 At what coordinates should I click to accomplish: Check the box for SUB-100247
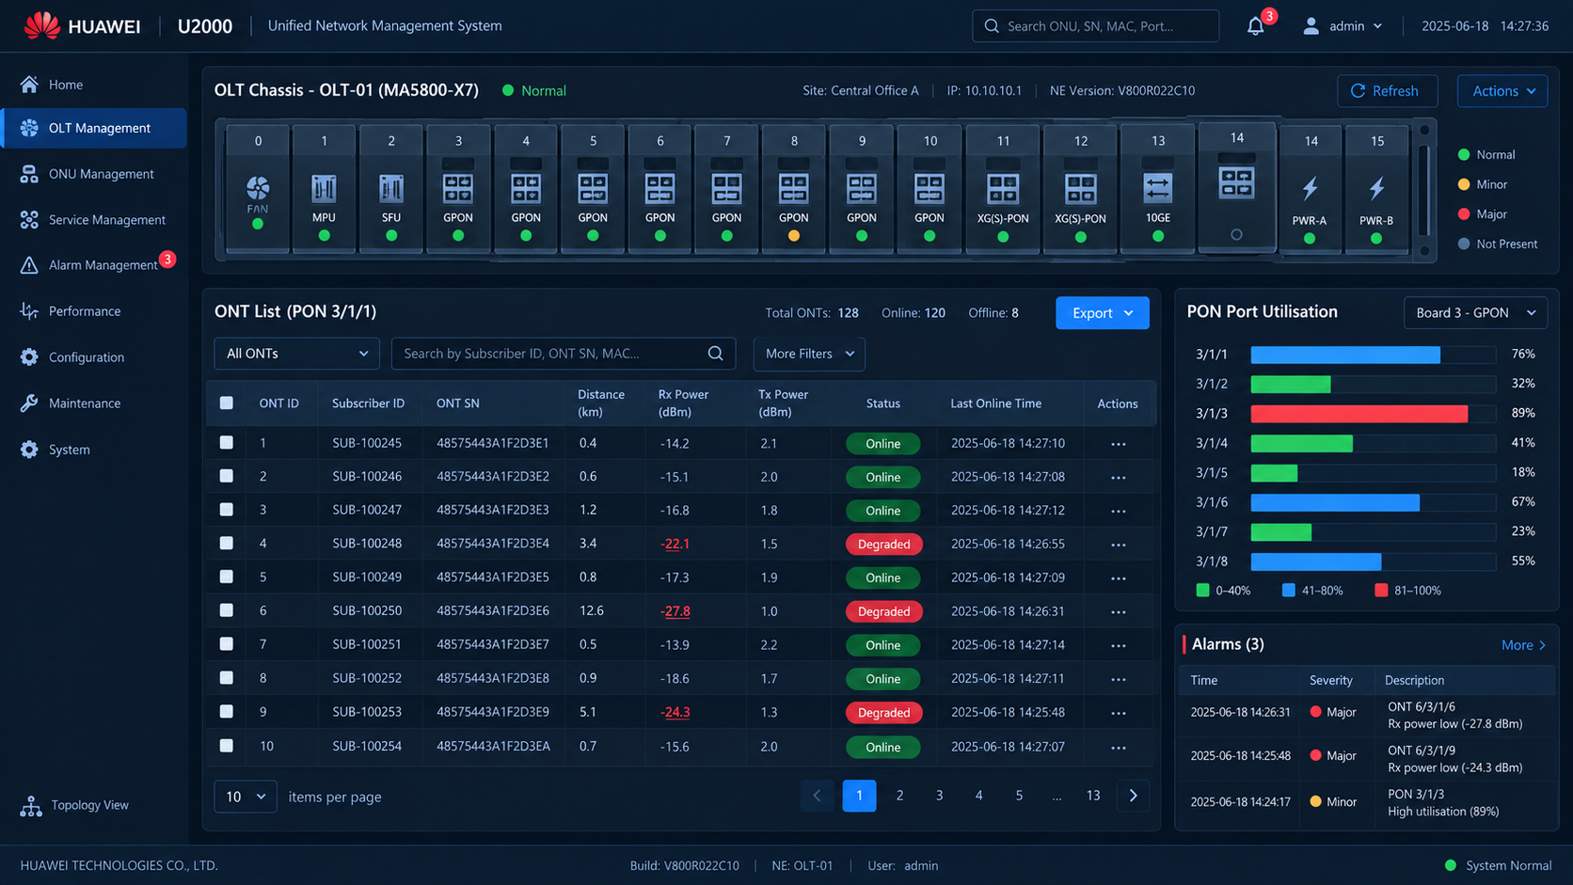(227, 509)
